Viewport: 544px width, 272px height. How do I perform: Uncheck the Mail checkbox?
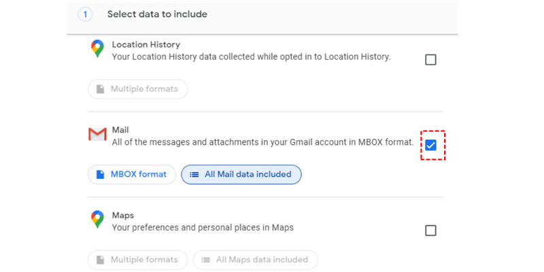[x=430, y=145]
